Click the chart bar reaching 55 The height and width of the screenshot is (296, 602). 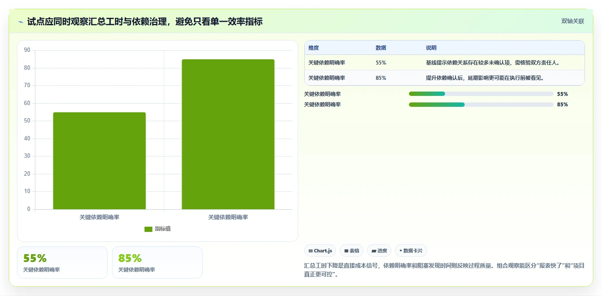[x=99, y=161]
